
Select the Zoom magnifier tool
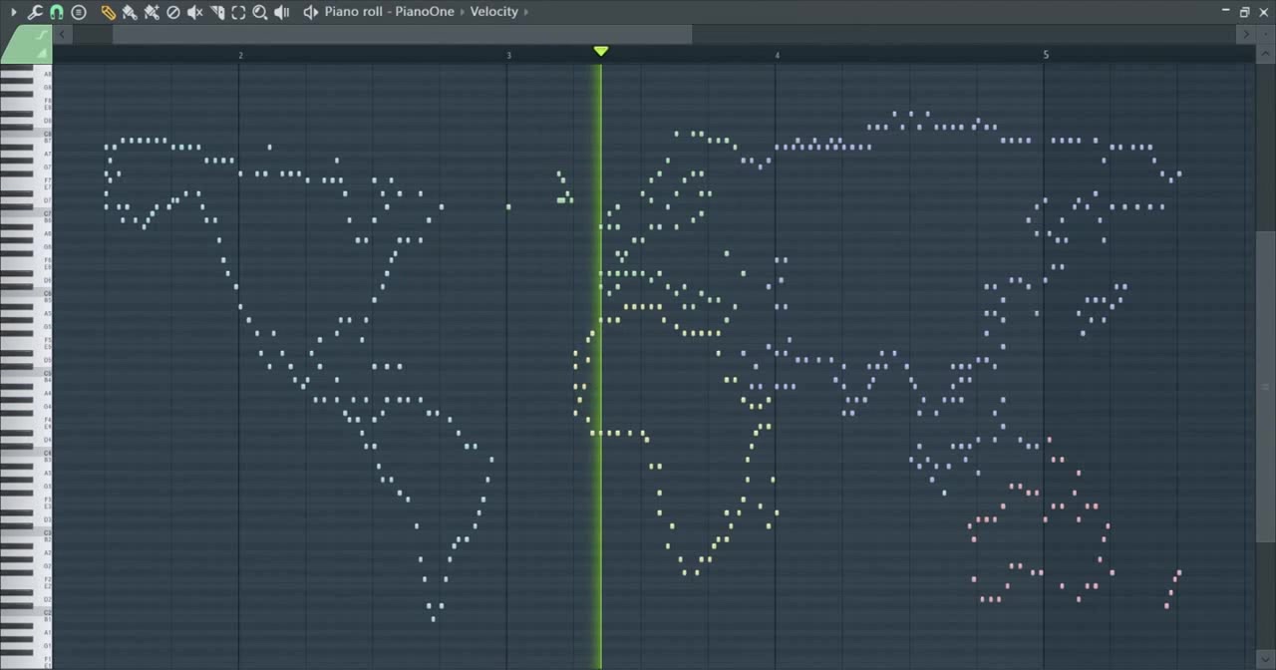(260, 12)
